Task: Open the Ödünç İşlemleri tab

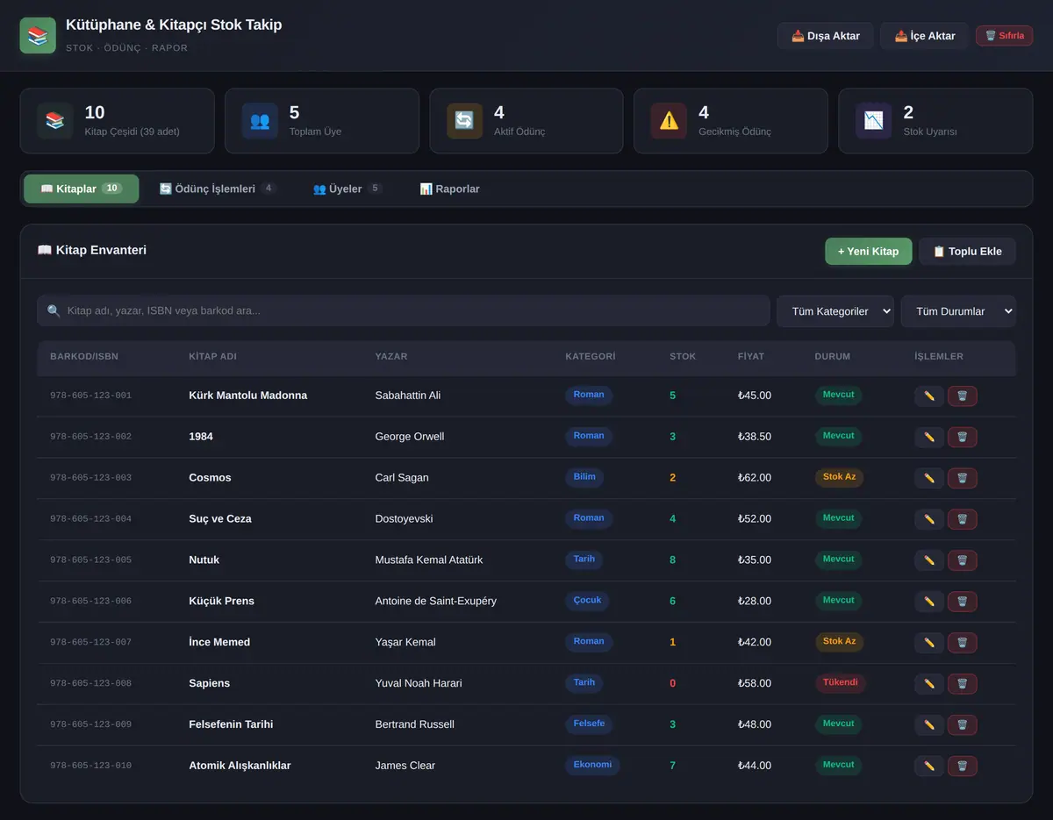Action: pyautogui.click(x=218, y=189)
